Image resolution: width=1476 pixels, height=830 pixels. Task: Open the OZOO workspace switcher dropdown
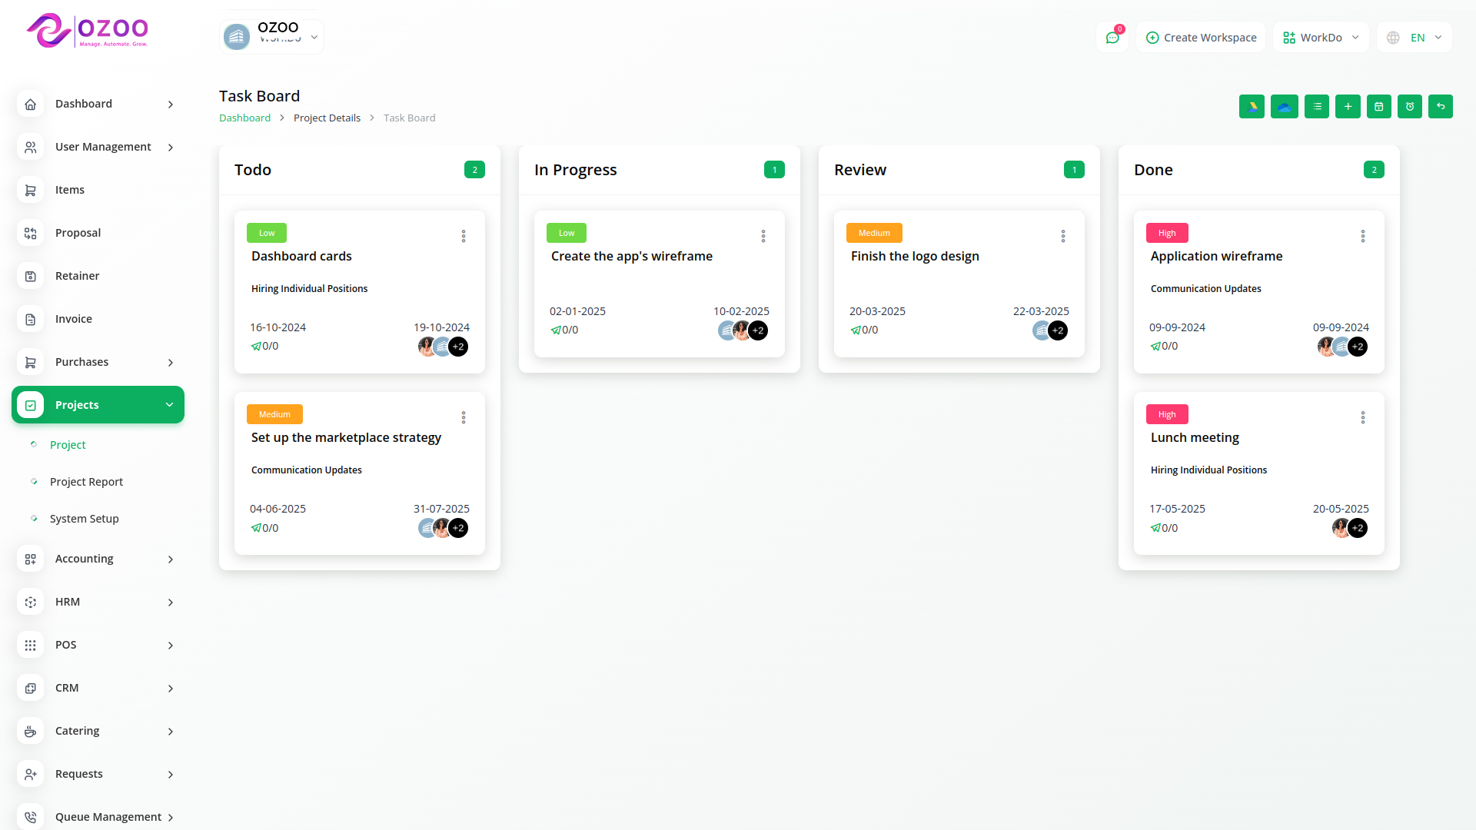[x=272, y=37]
